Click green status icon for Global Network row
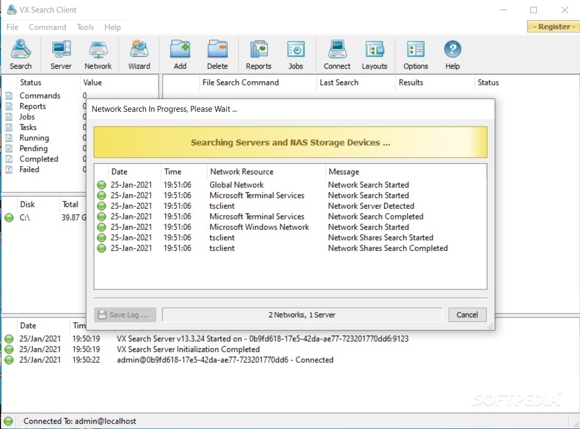 coord(101,185)
